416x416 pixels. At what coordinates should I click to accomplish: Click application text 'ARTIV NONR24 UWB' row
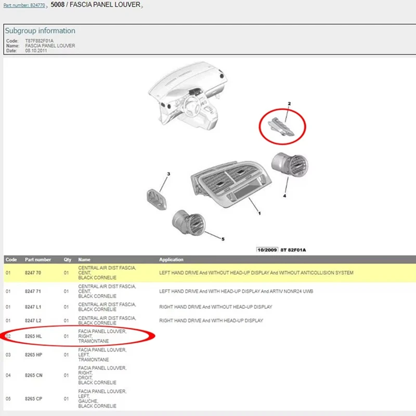click(236, 291)
